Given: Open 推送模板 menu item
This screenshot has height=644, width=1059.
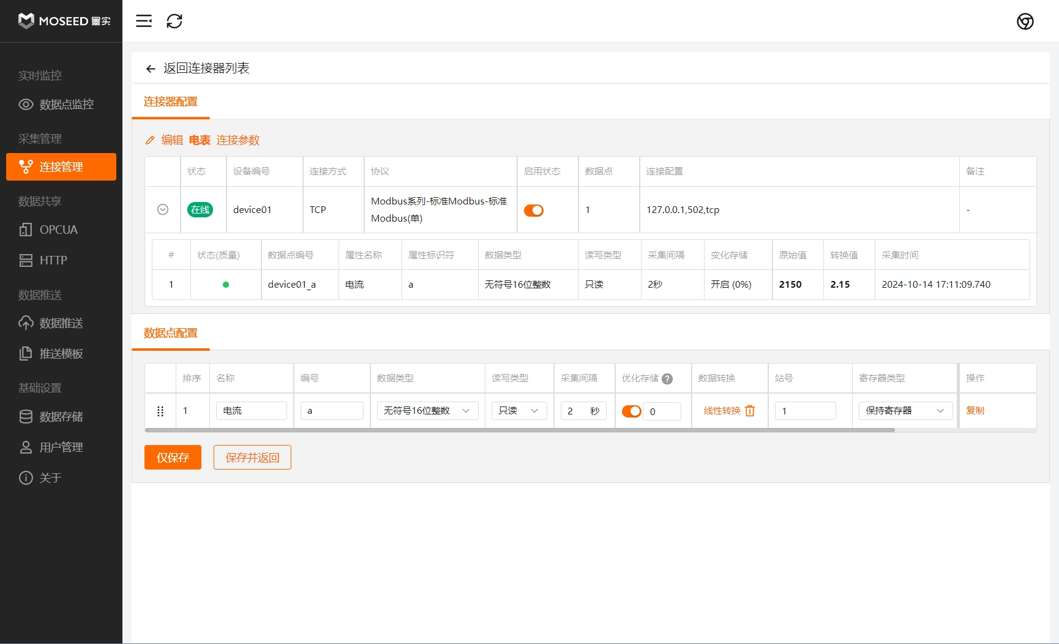Looking at the screenshot, I should 61,353.
